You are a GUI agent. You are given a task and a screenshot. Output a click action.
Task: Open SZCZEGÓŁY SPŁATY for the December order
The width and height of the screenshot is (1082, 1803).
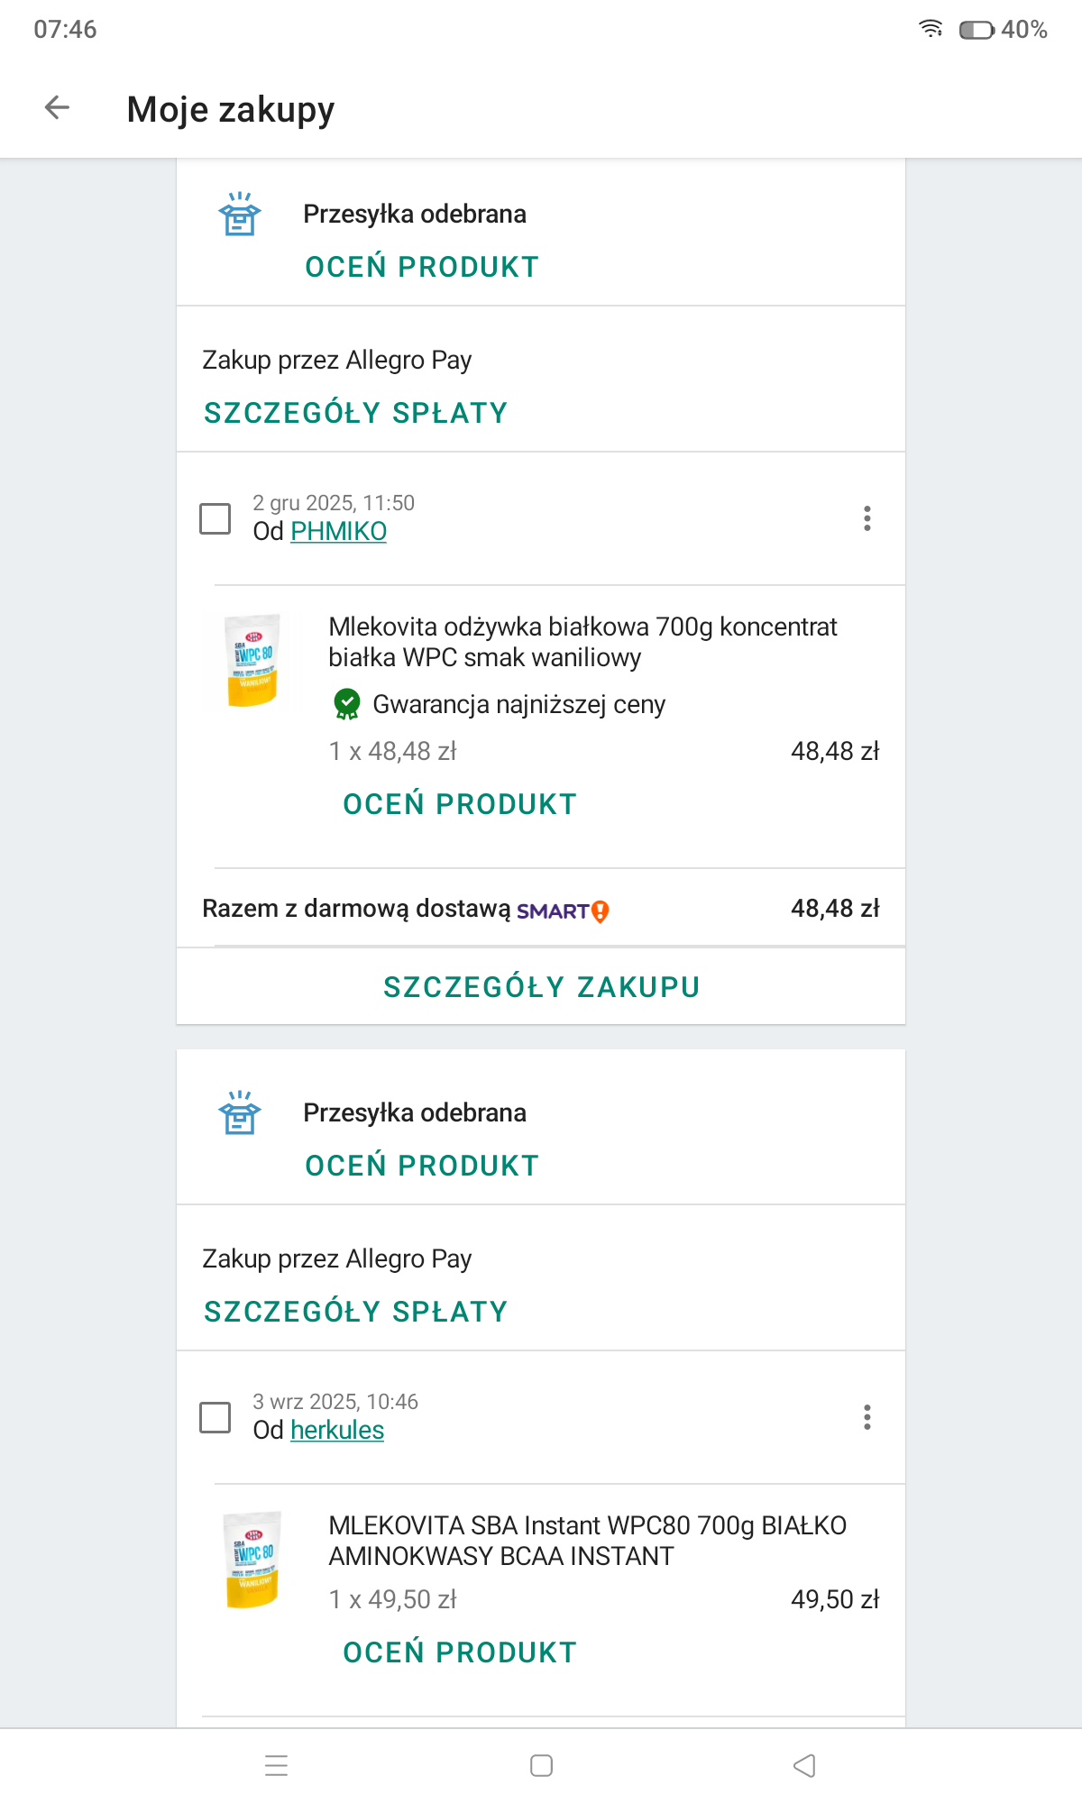[356, 413]
